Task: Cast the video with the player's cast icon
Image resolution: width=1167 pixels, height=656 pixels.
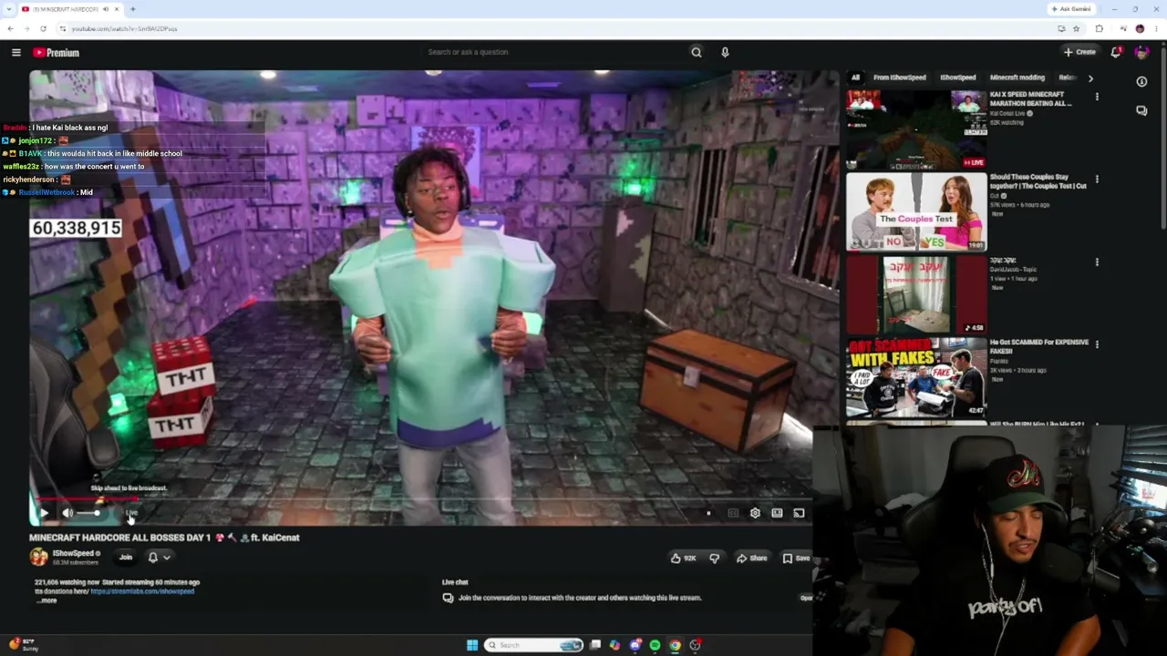Action: 799,513
